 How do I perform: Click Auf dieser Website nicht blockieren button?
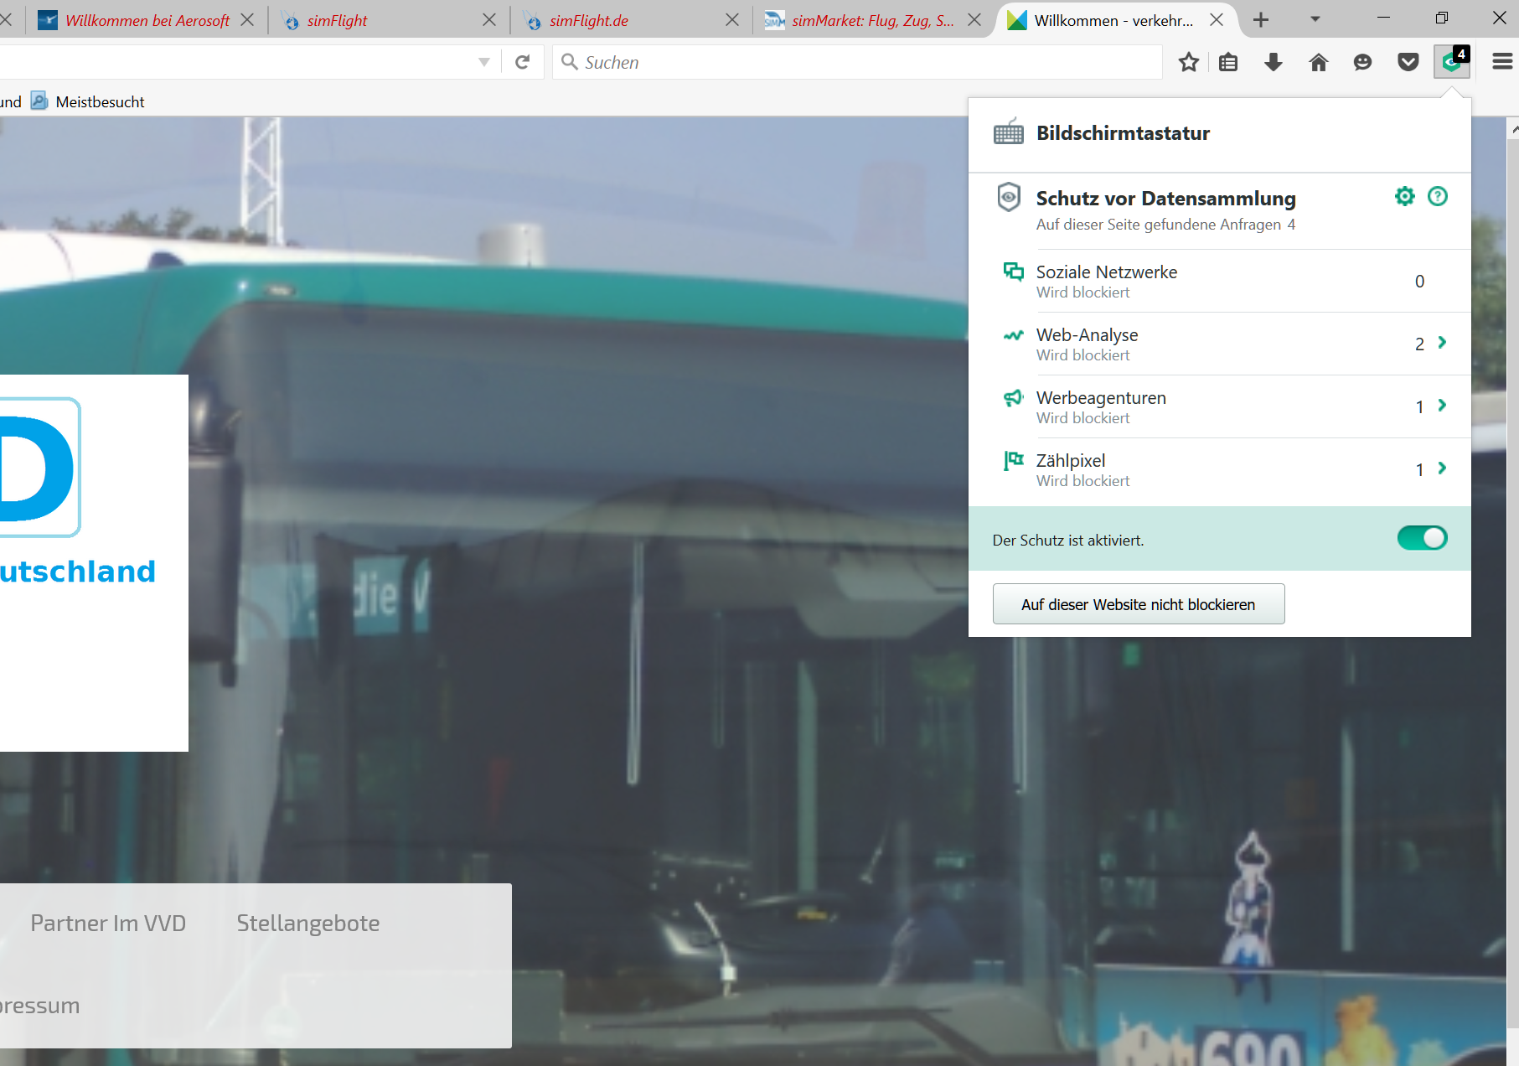coord(1139,604)
